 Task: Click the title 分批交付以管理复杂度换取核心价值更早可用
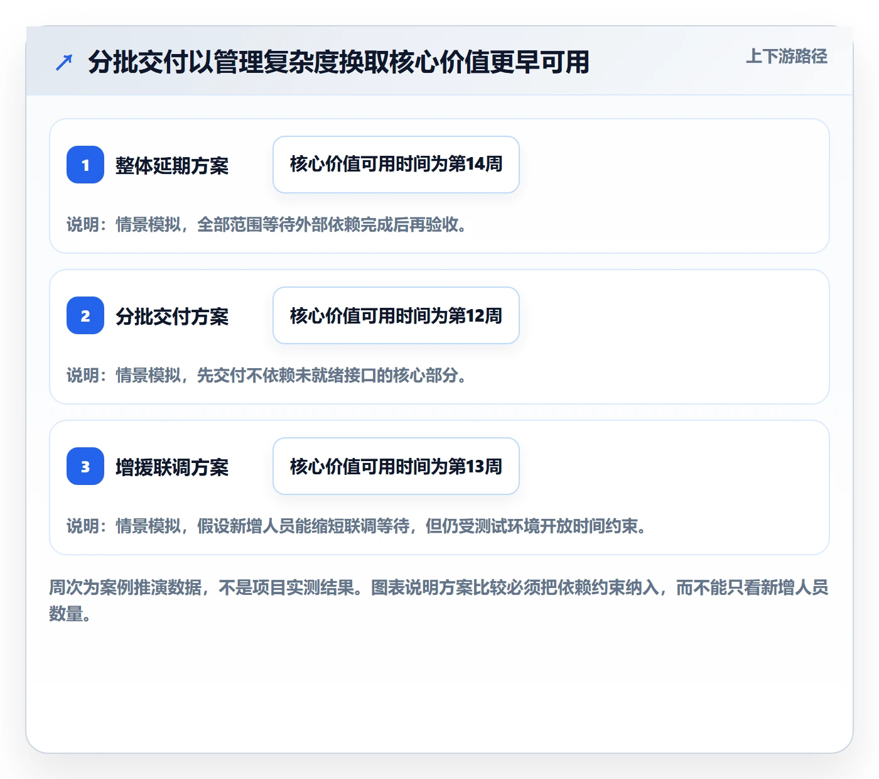tap(338, 62)
